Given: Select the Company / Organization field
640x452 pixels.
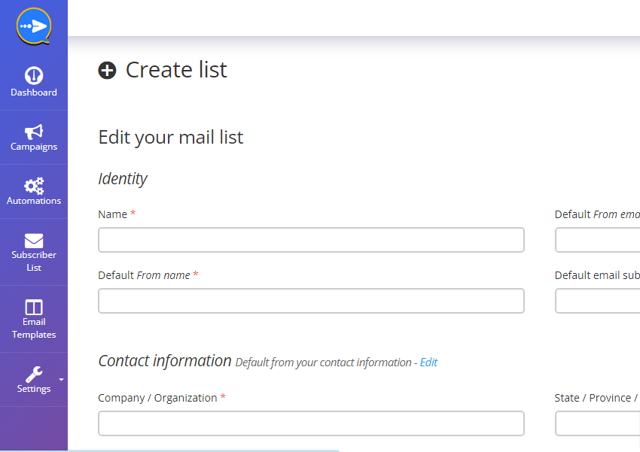Looking at the screenshot, I should (x=311, y=423).
